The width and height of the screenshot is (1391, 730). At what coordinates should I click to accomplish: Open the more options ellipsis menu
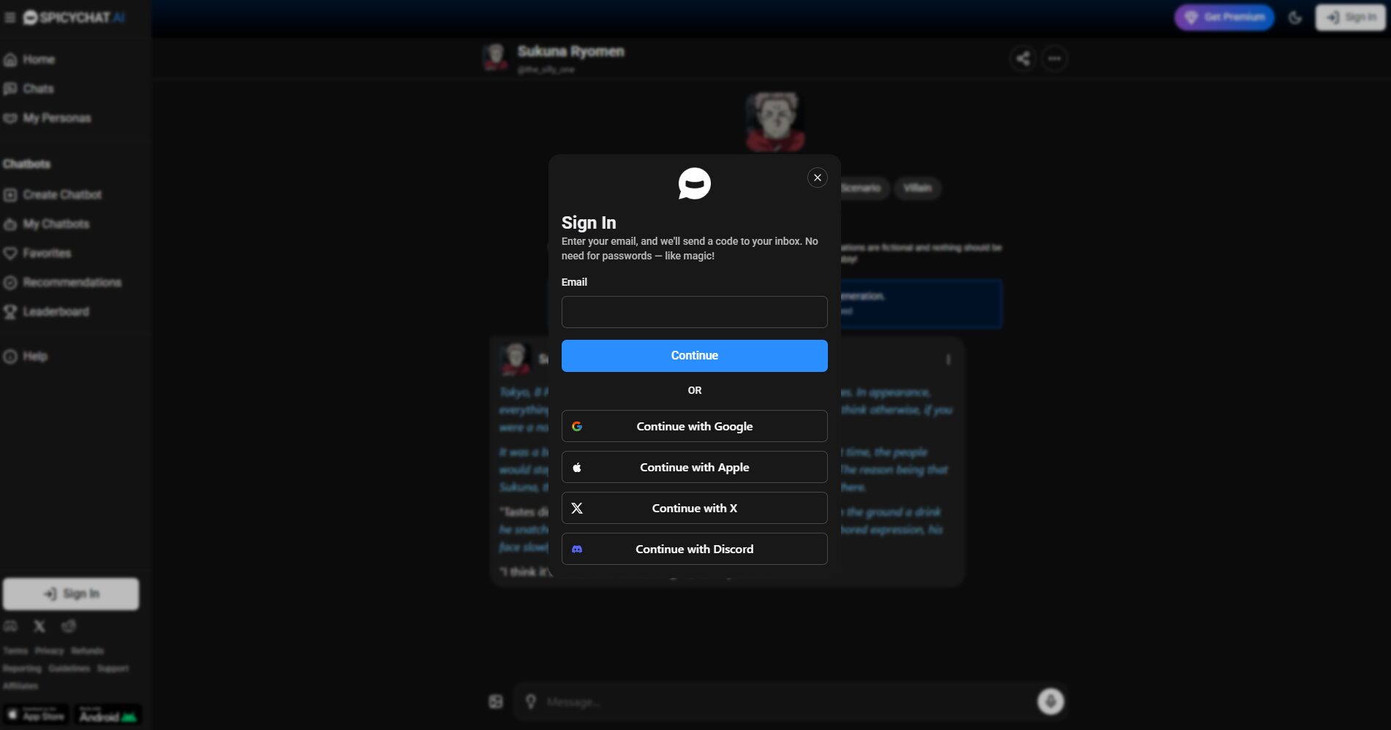coord(1054,58)
